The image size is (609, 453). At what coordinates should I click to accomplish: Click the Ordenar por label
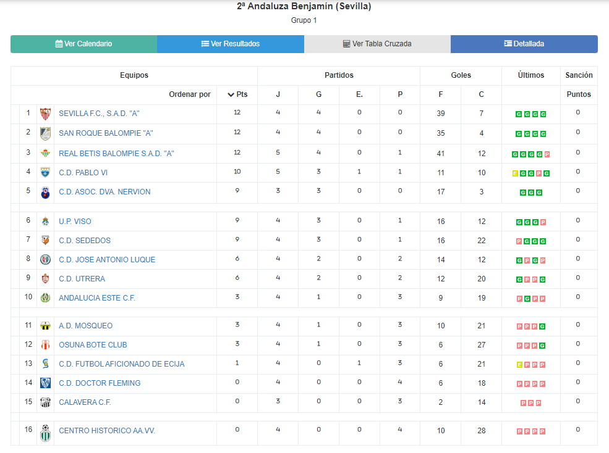click(190, 94)
